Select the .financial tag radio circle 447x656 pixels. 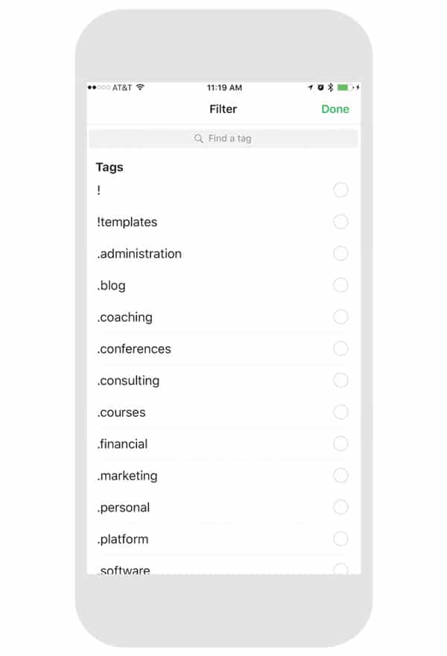[x=340, y=444]
